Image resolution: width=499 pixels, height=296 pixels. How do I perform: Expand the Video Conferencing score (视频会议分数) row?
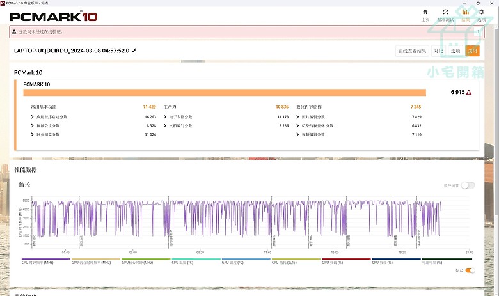click(x=33, y=126)
